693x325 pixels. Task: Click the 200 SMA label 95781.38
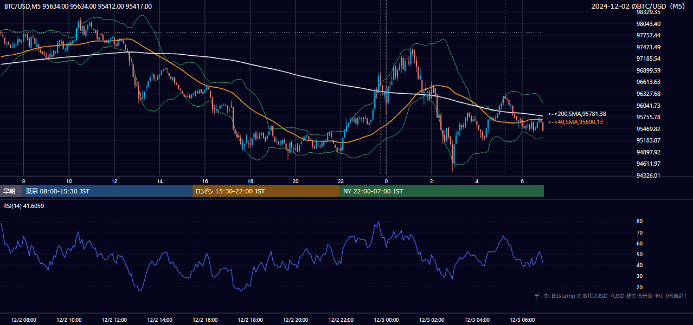pos(576,114)
